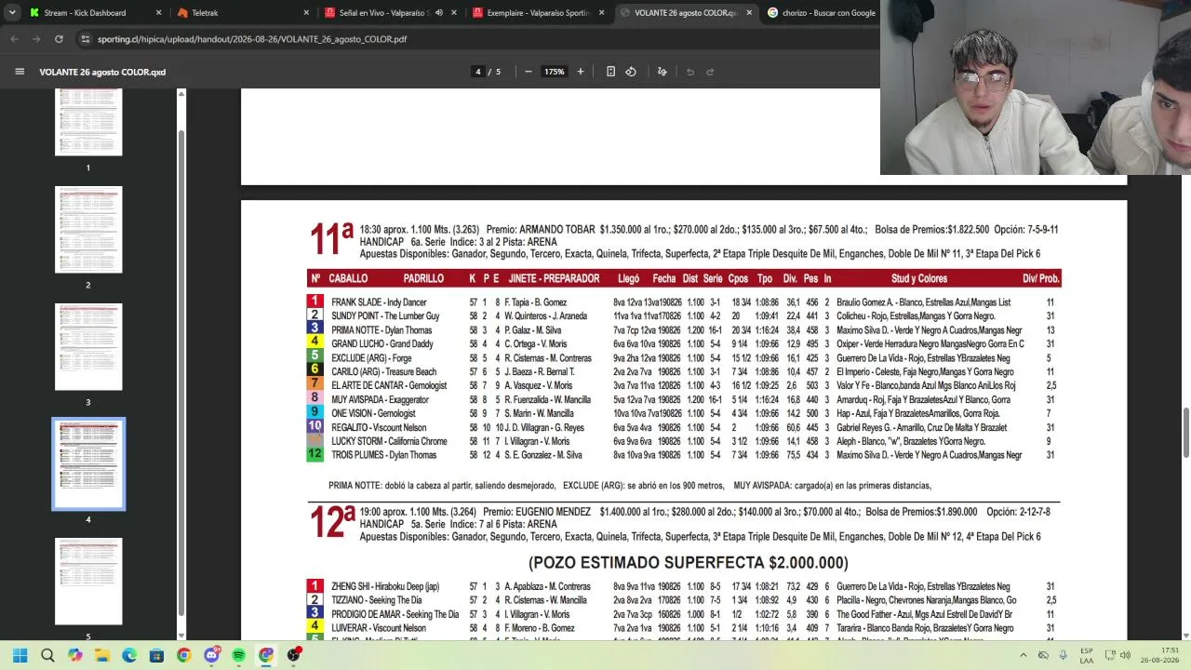Open Spotify from the taskbar
The image size is (1191, 670).
239,655
